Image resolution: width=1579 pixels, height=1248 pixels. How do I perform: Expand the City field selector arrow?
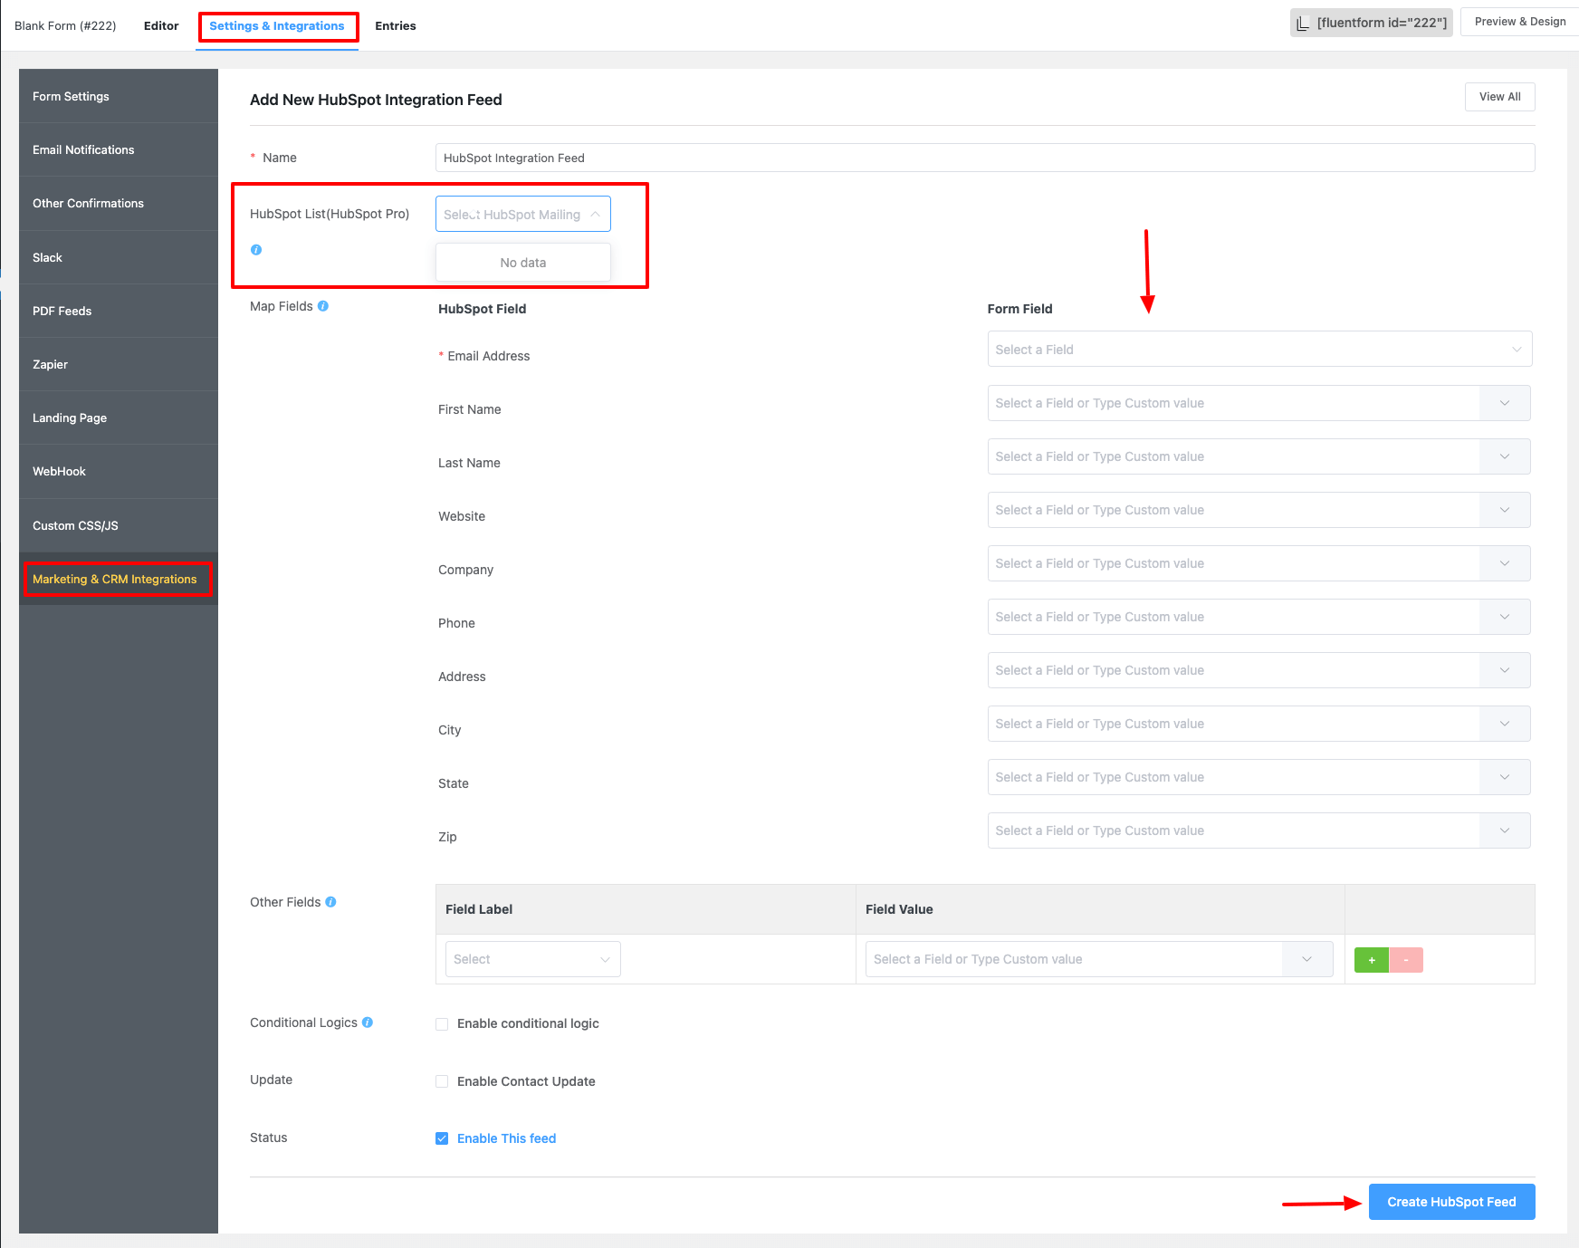[1505, 724]
